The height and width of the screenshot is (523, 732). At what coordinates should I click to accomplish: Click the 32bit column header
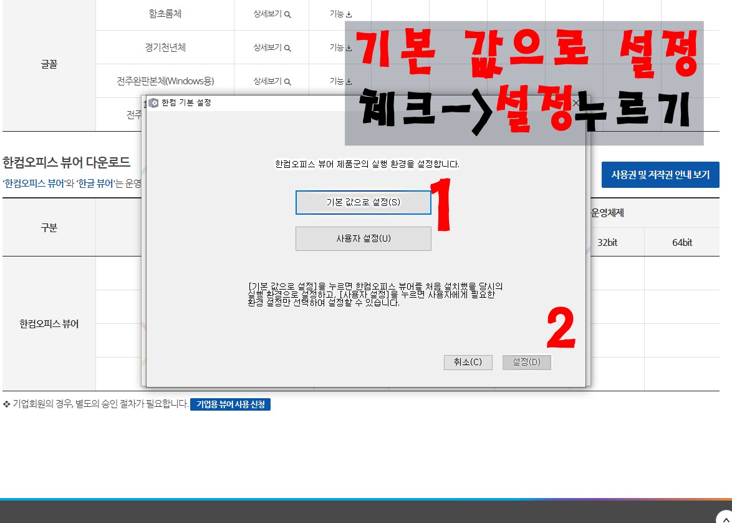click(x=607, y=243)
